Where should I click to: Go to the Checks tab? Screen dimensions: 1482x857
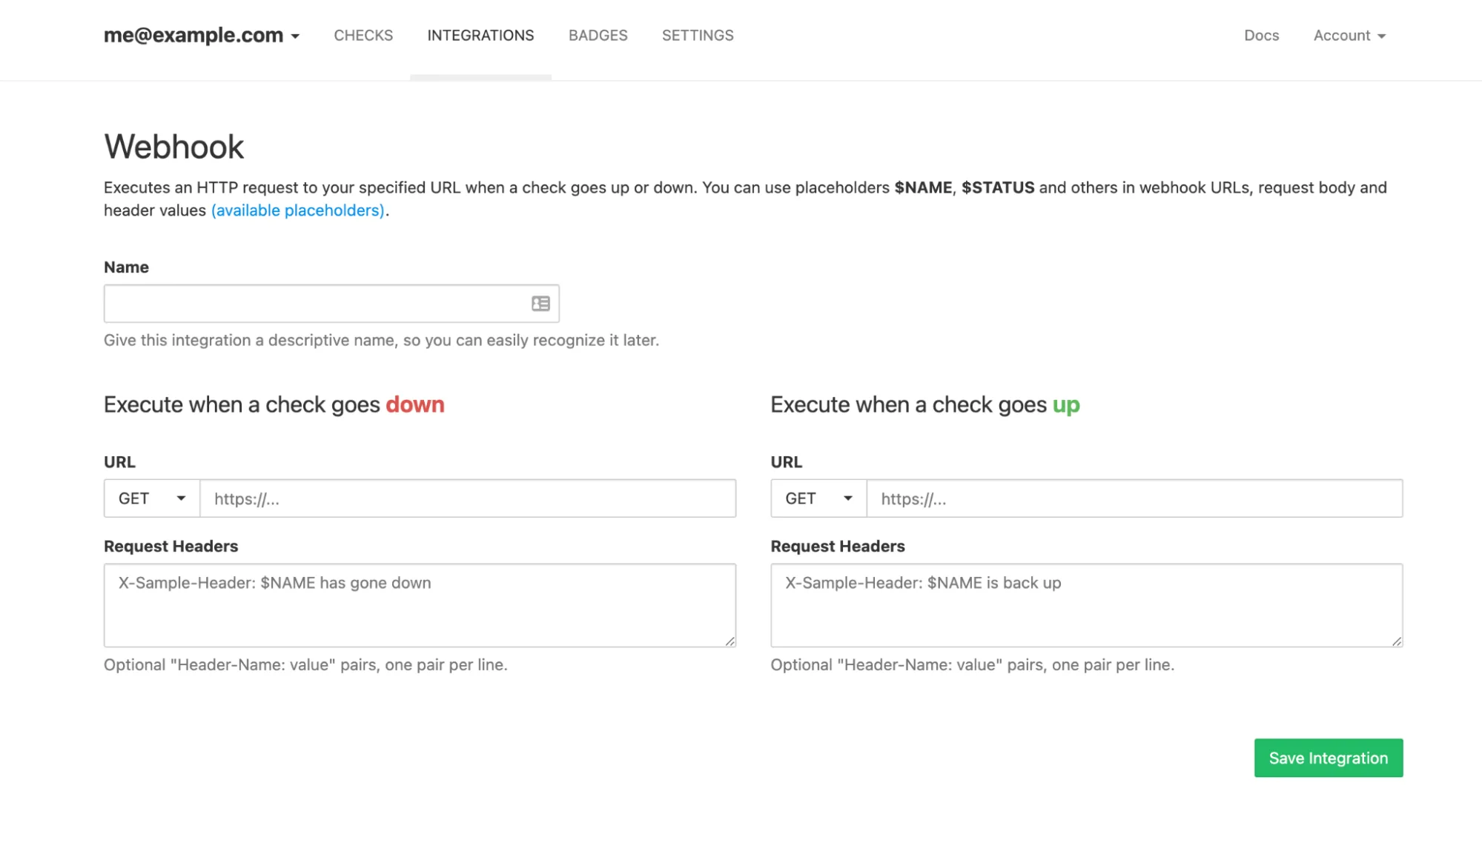coord(363,36)
